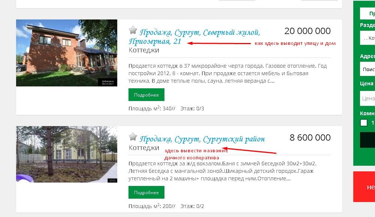Screen dimensions: 375x217
Task: Select the white tab at the top of the green sidebar
Action: point(368,13)
